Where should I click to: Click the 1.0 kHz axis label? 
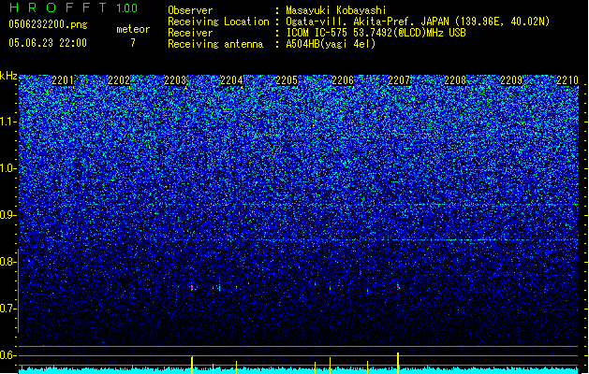click(x=8, y=168)
